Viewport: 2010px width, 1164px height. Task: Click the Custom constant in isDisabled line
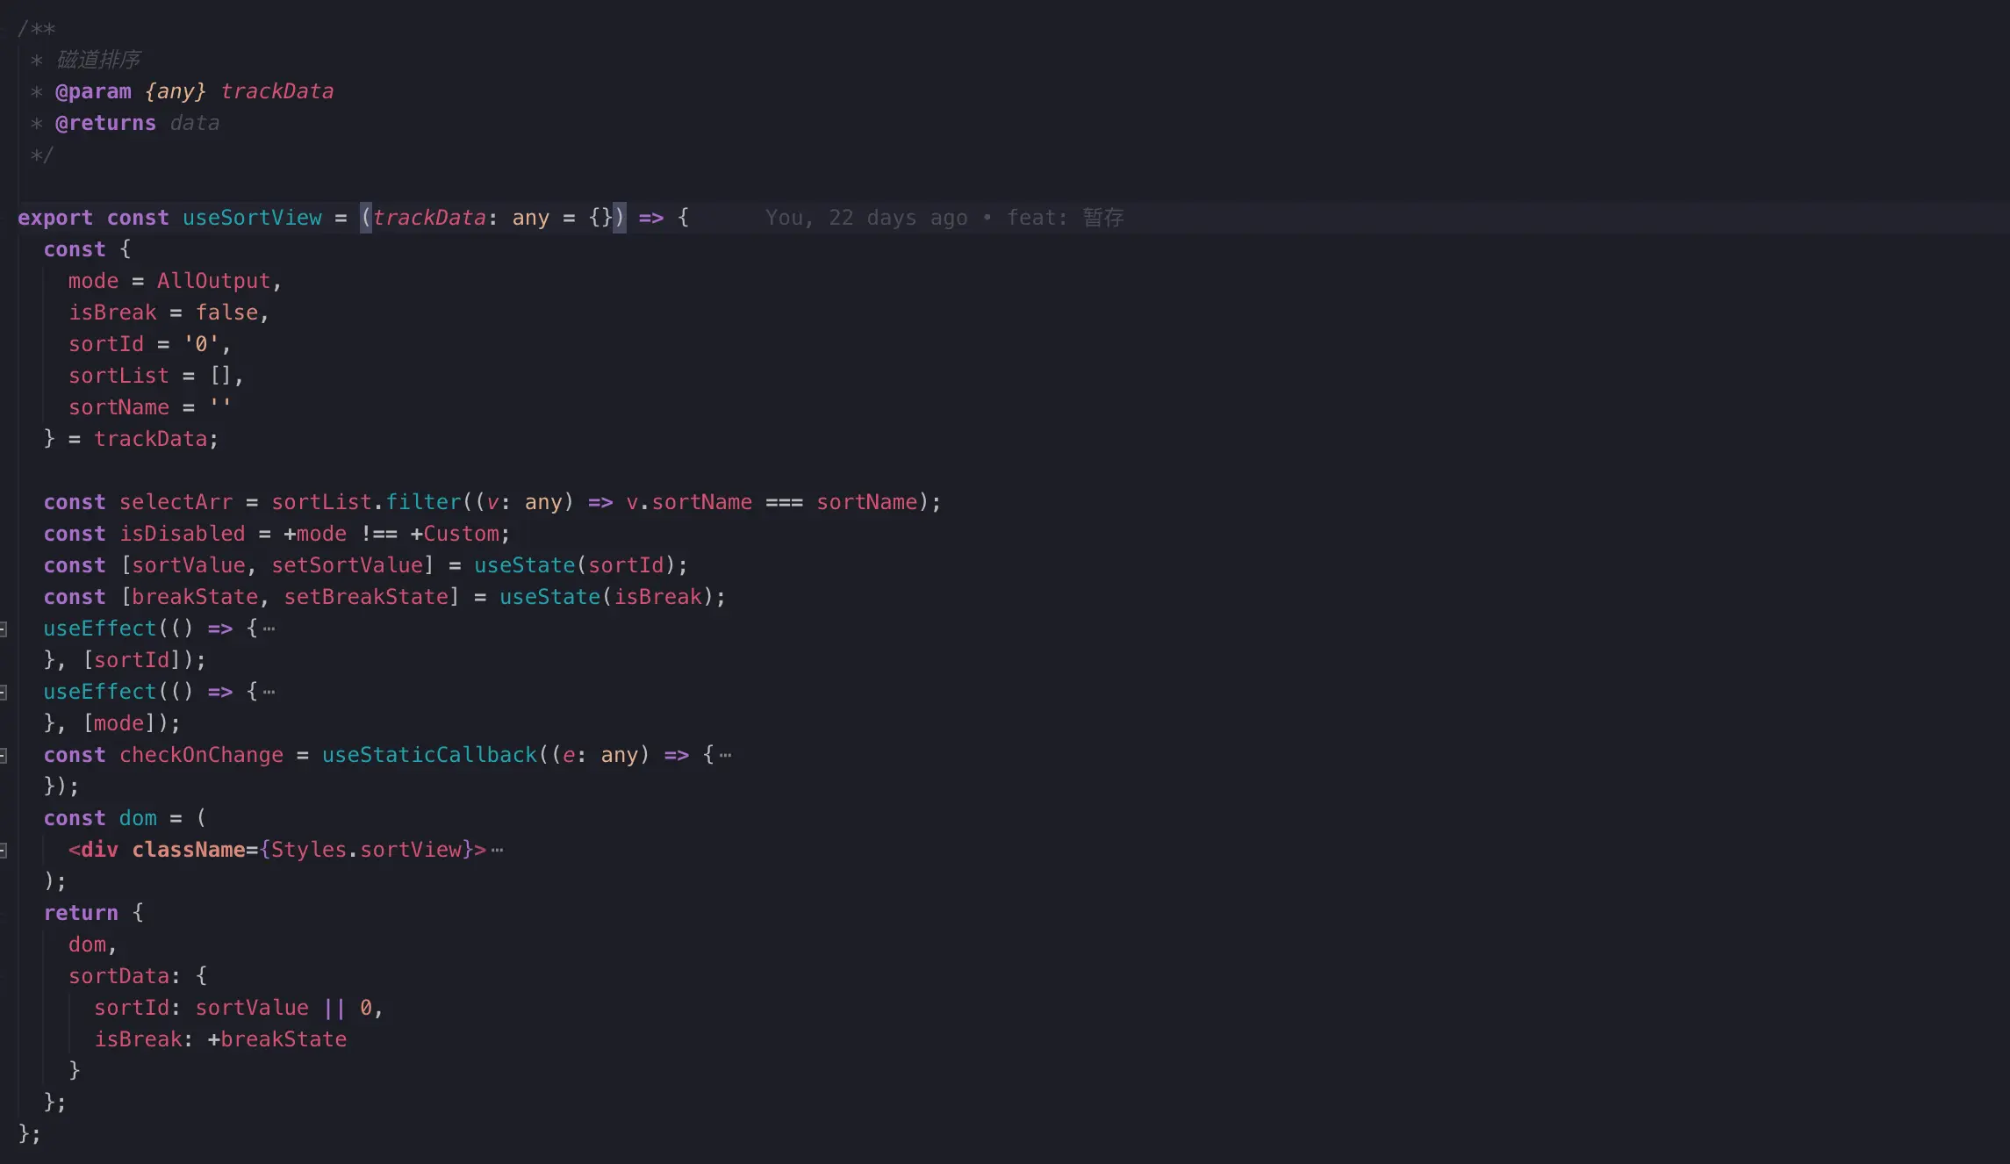point(461,534)
